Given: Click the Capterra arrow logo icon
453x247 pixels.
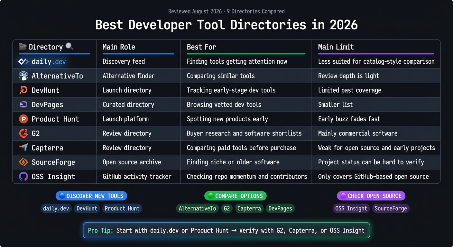Looking at the screenshot, I should 23,148.
